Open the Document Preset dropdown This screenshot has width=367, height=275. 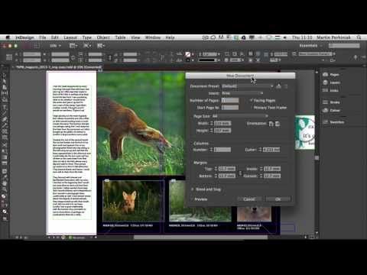pyautogui.click(x=248, y=86)
